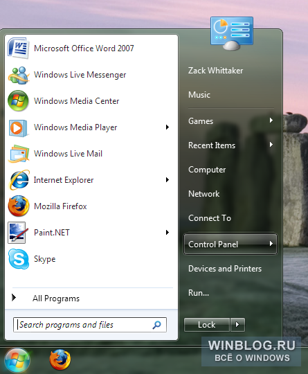Viewport: 308px width, 374px height.
Task: Click Windows Media Player text
Action: tap(75, 127)
